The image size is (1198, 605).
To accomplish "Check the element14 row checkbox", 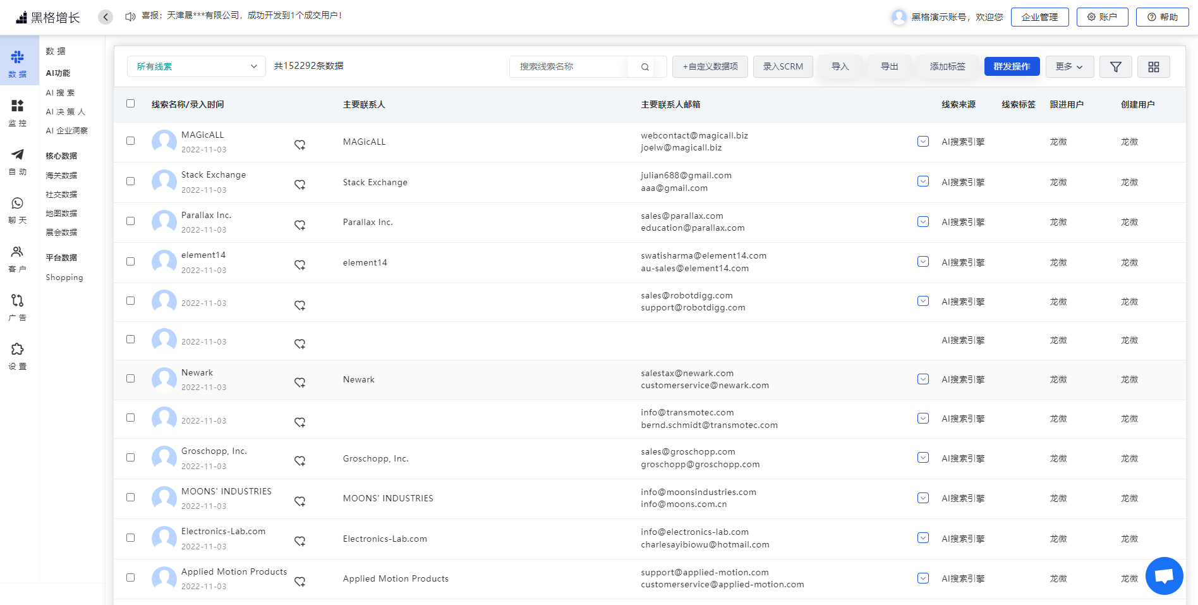I will click(x=131, y=262).
